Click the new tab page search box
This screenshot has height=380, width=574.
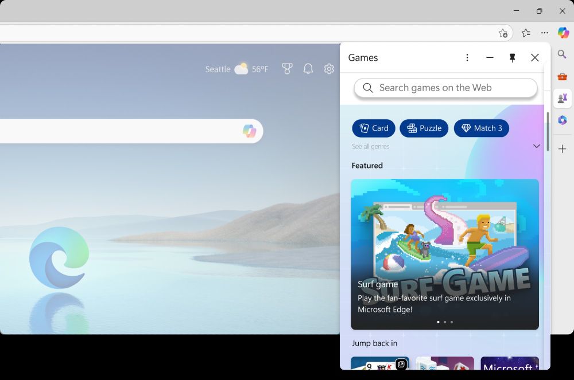point(131,131)
